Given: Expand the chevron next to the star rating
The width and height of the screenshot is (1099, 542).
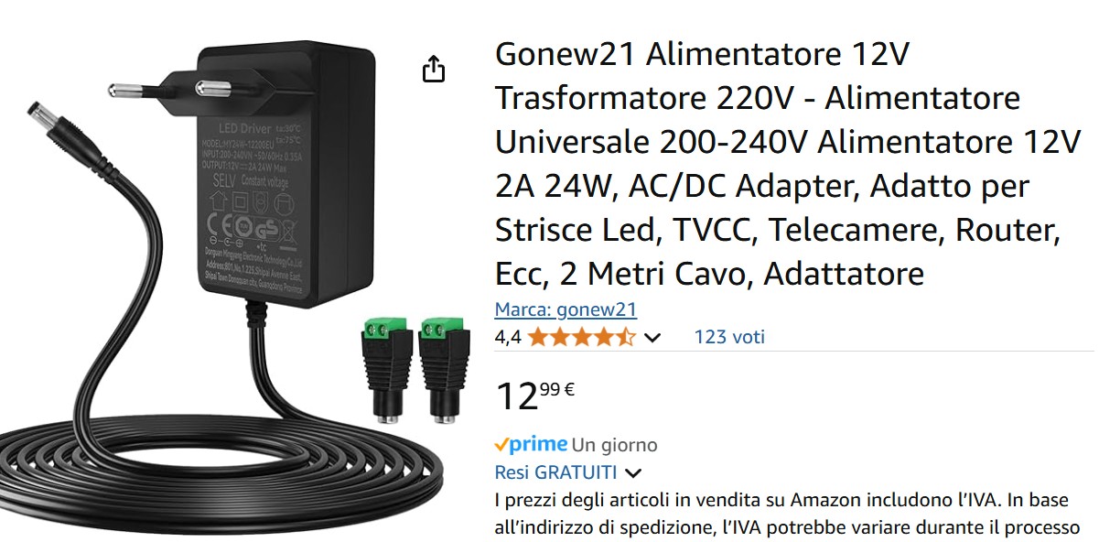Looking at the screenshot, I should click(x=652, y=338).
